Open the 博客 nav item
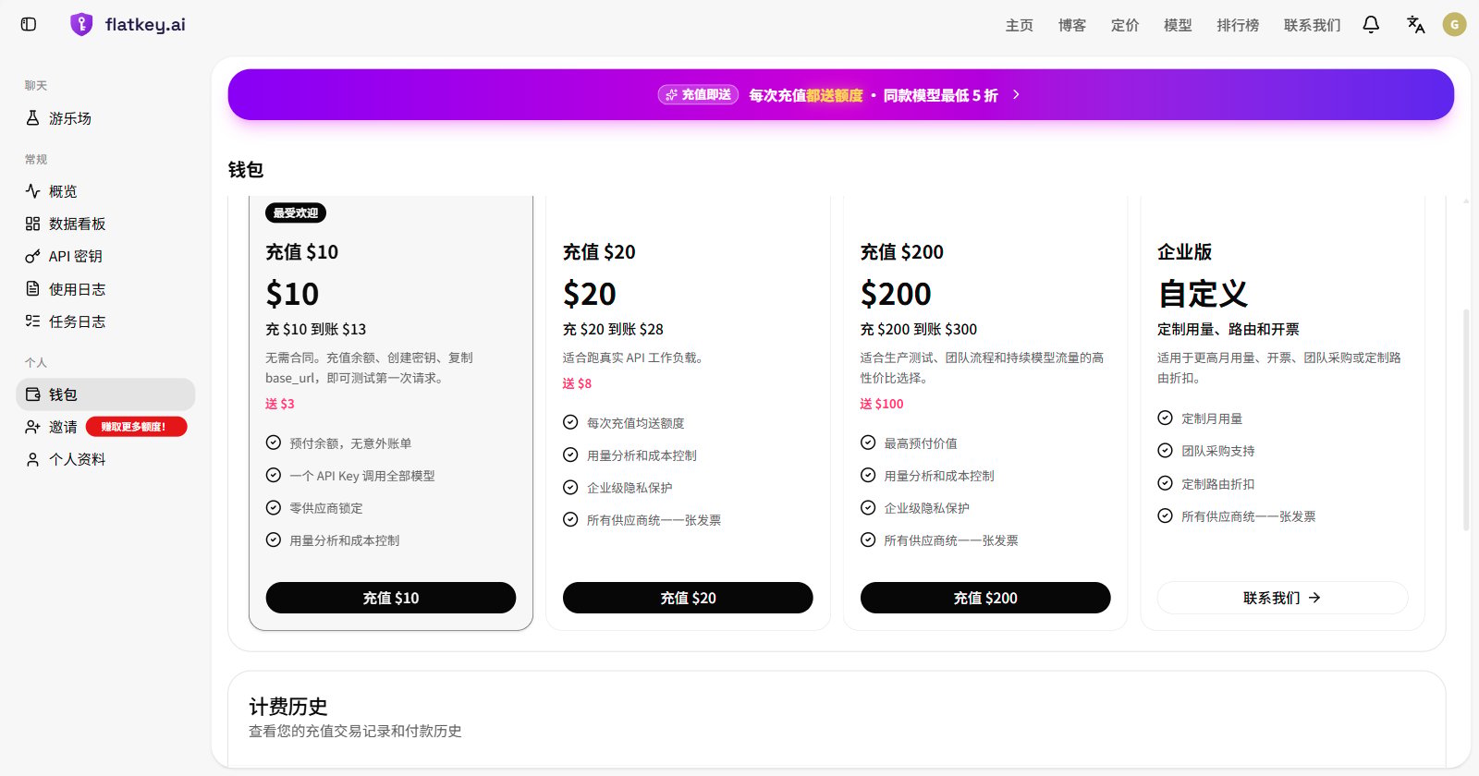 click(1072, 25)
